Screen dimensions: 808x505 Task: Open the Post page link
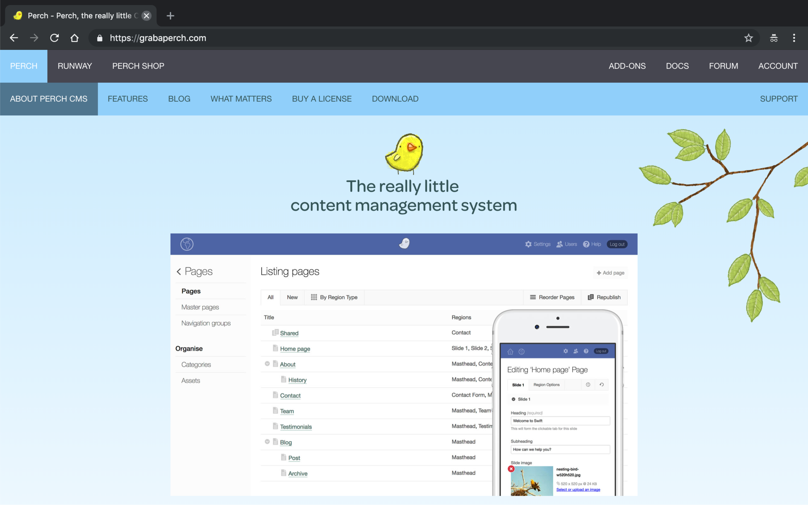pyautogui.click(x=294, y=458)
